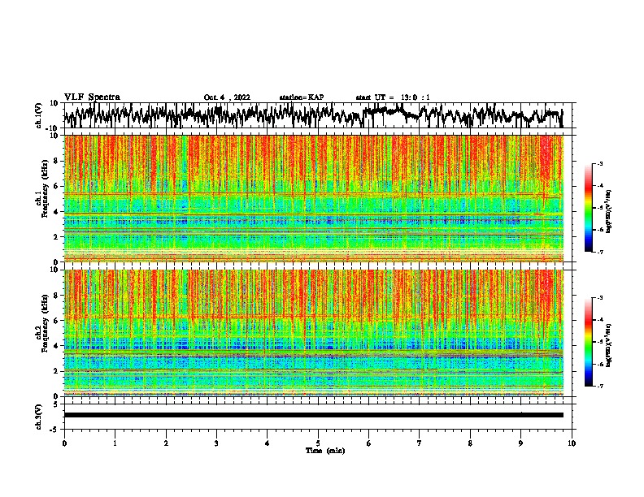Click the -7 label on ch.2 color bar
Screen dimensions: 644x497
pyautogui.click(x=599, y=386)
